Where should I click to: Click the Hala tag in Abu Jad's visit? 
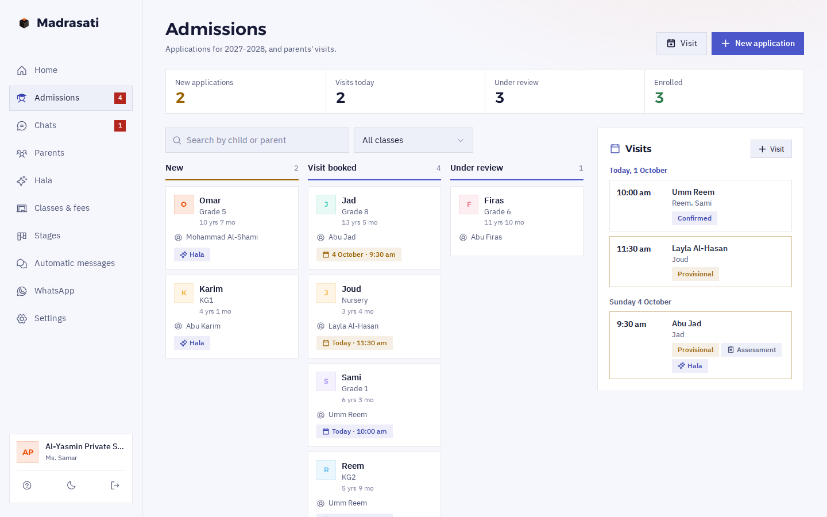pyautogui.click(x=690, y=366)
